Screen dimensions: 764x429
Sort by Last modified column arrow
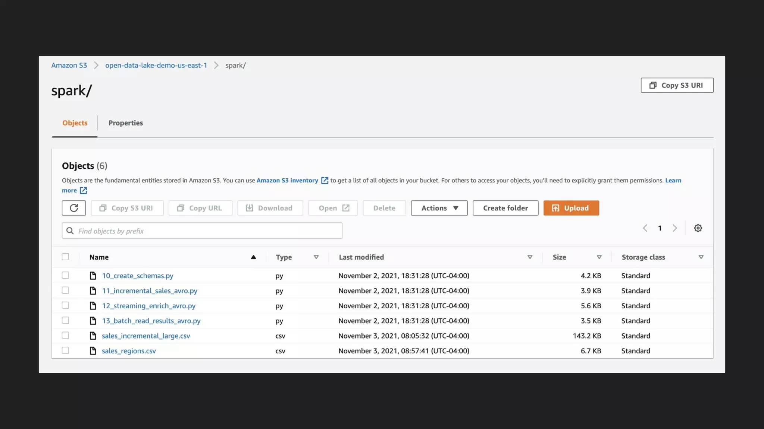(530, 257)
